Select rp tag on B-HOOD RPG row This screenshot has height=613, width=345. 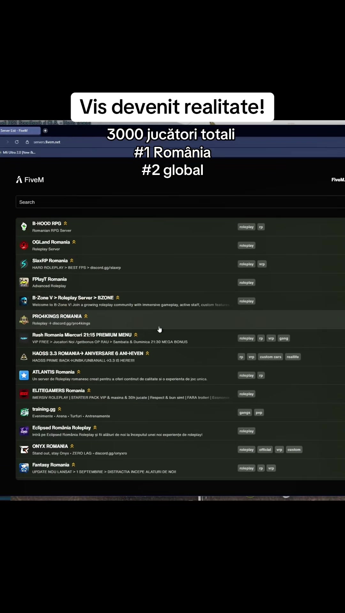point(261,227)
